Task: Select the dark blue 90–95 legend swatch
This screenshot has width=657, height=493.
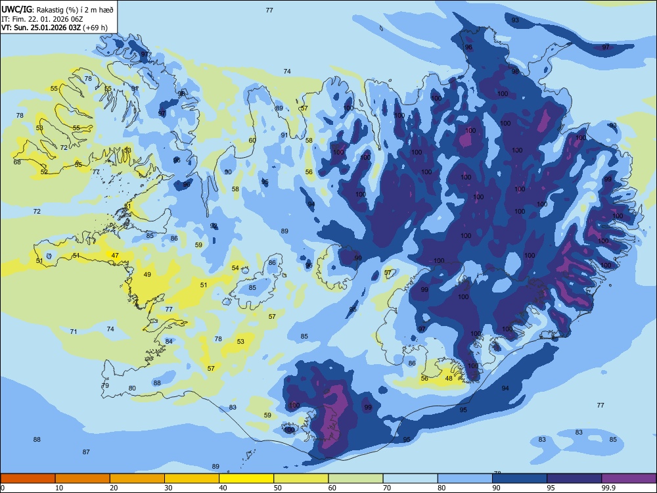Action: pyautogui.click(x=520, y=479)
